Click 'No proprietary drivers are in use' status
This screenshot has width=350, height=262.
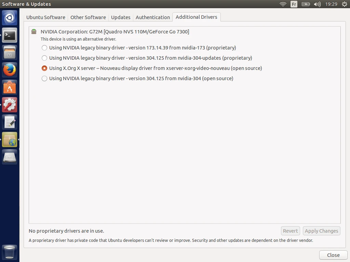tap(66, 231)
